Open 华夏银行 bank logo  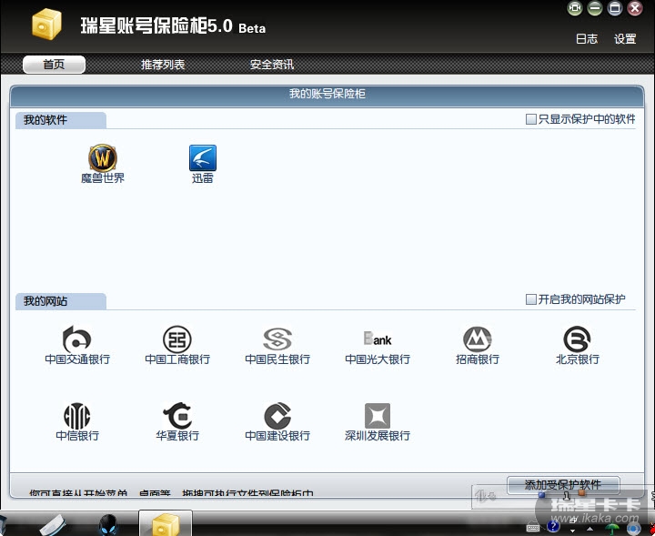tap(177, 416)
